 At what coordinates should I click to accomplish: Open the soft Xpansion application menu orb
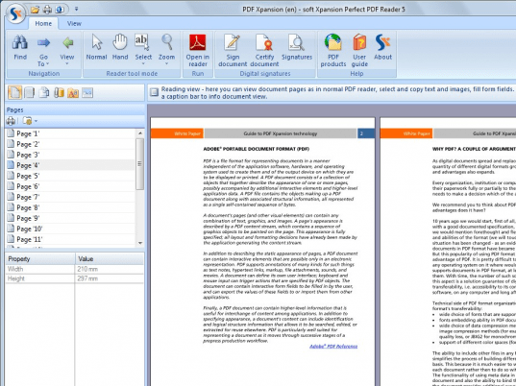click(15, 14)
